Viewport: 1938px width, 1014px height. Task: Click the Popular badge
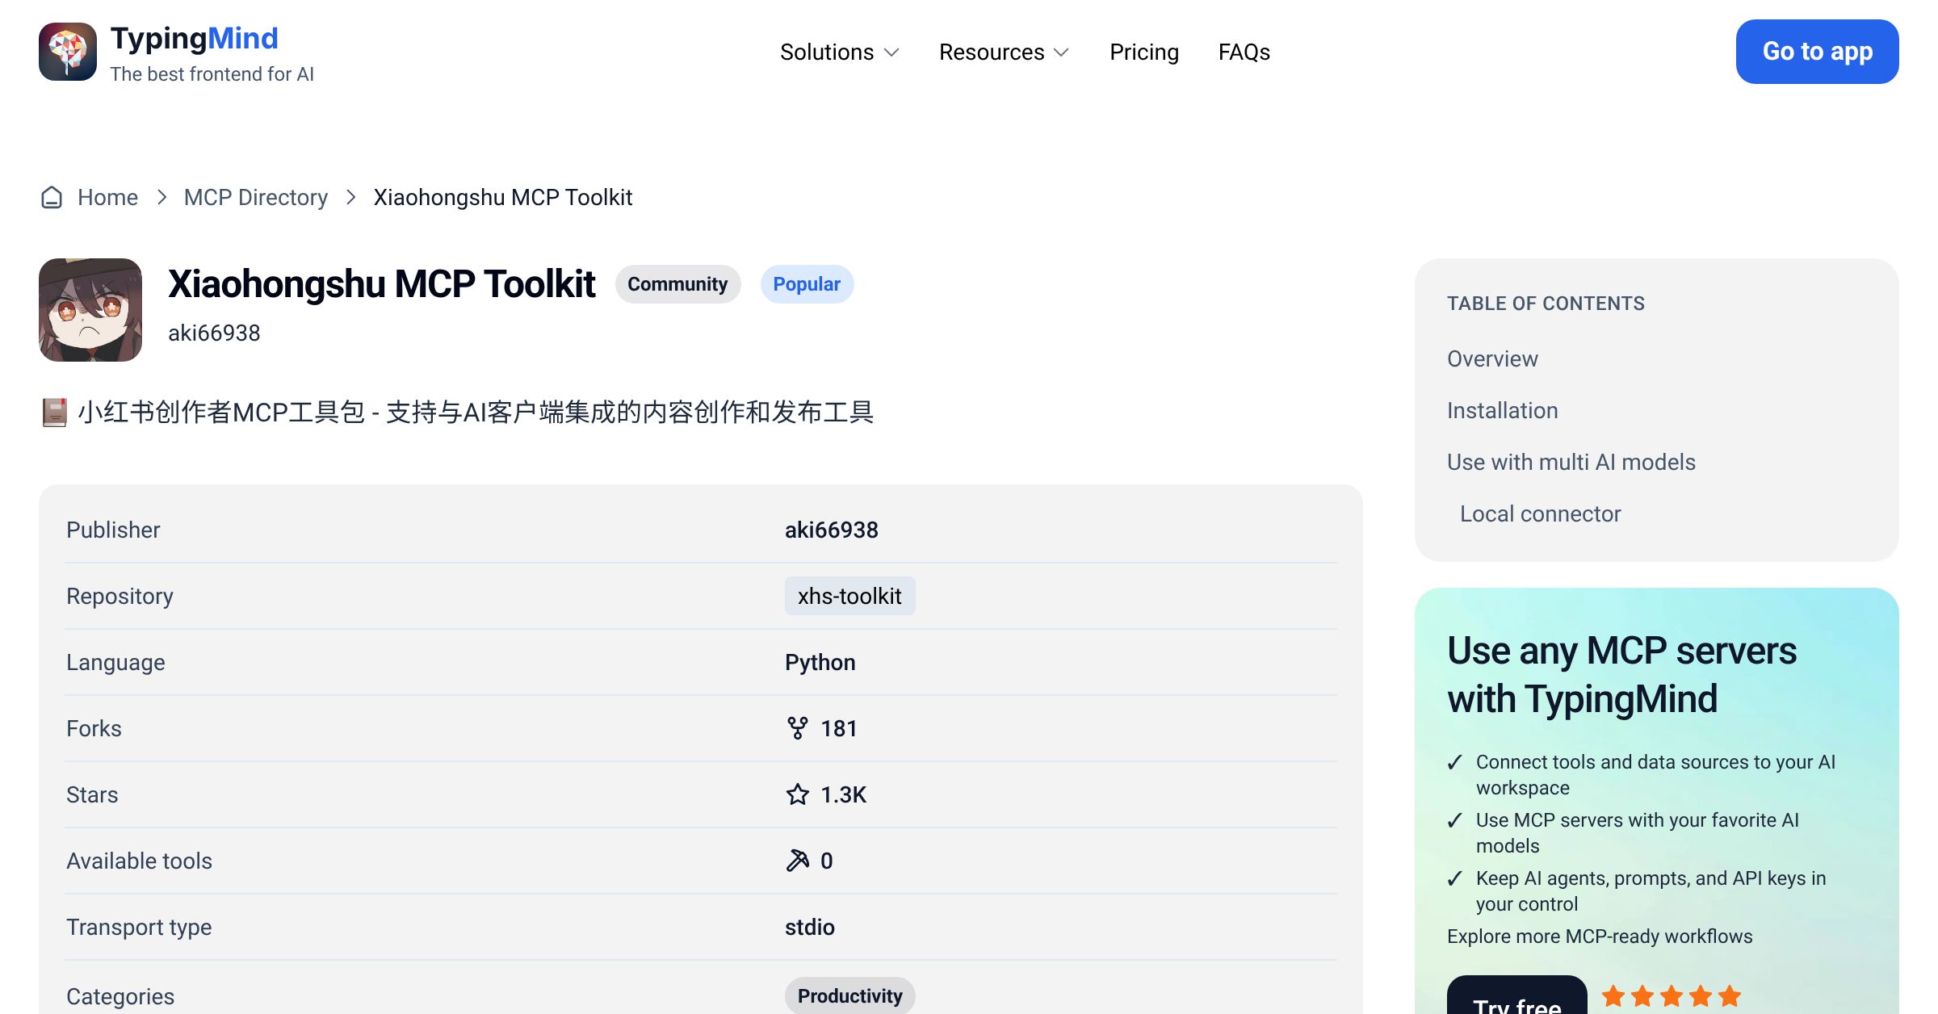[807, 284]
